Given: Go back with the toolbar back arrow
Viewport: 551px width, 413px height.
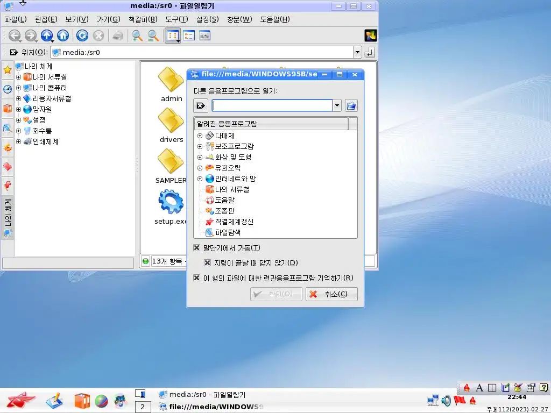Looking at the screenshot, I should [15, 35].
